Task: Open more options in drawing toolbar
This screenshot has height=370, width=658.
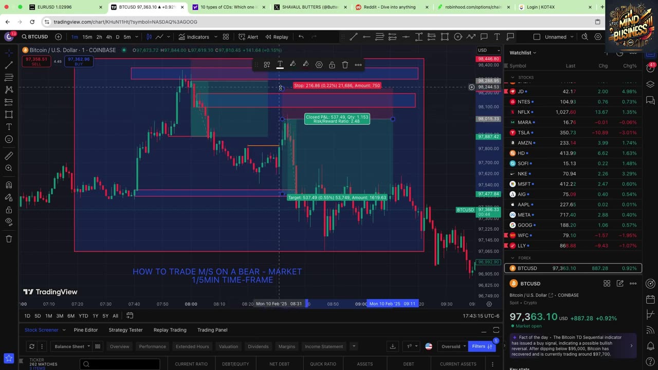Action: tap(358, 65)
